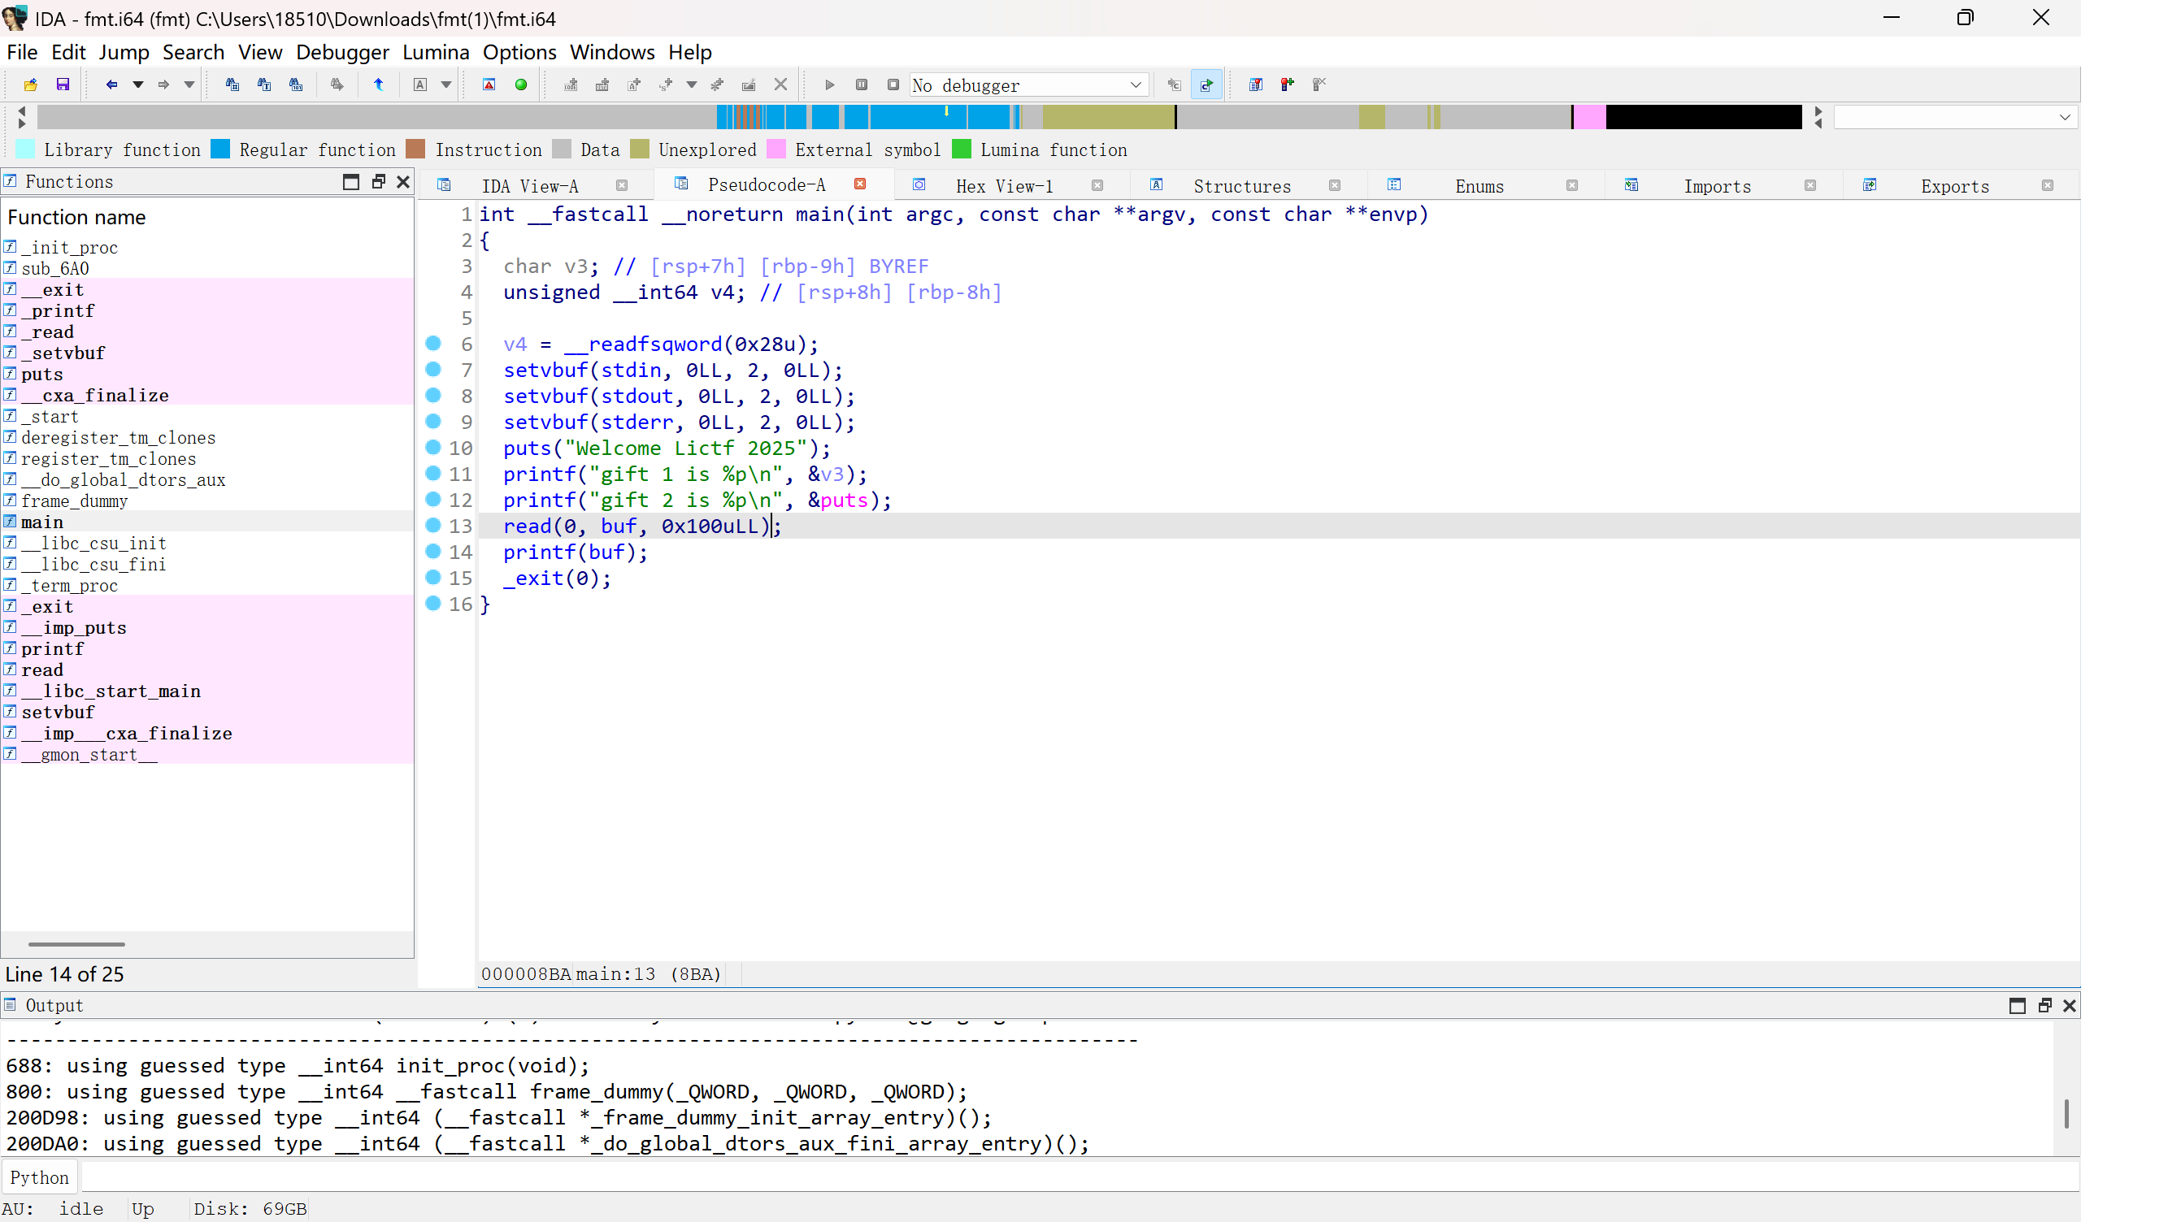
Task: Select __libc_csu_init in the Functions list
Action: [x=207, y=544]
